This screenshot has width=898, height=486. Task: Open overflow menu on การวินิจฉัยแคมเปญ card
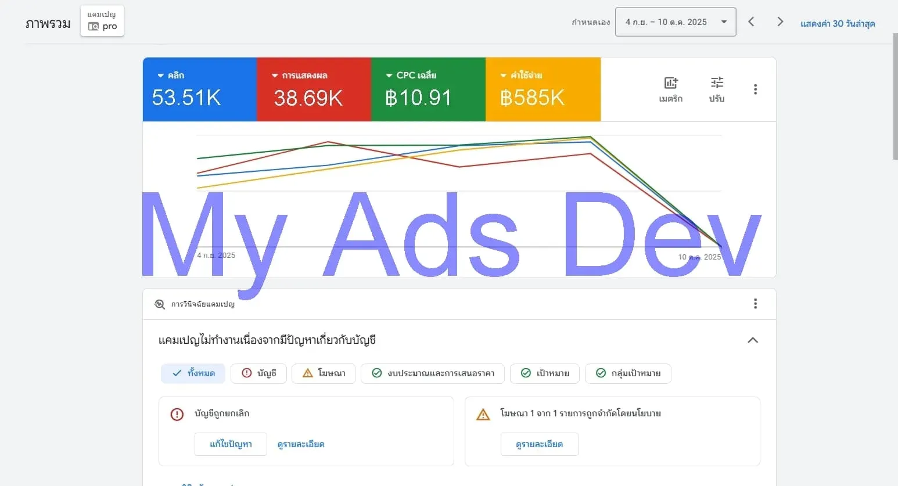pyautogui.click(x=755, y=304)
